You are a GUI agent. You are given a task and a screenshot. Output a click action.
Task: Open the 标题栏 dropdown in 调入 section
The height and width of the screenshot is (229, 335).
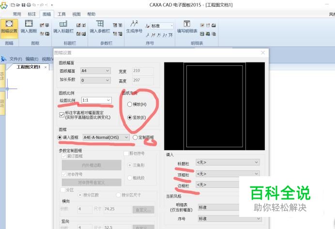click(228, 162)
